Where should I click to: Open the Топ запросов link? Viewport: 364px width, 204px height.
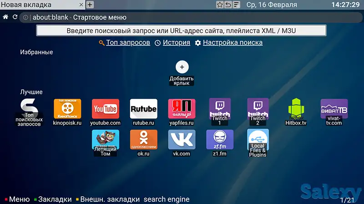point(128,43)
